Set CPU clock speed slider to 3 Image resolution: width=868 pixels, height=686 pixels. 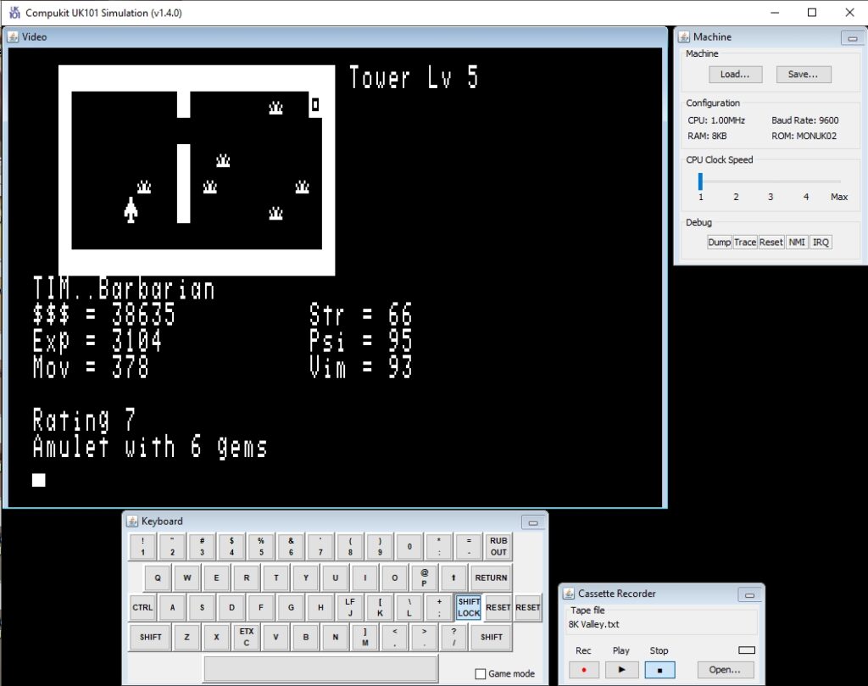(770, 181)
